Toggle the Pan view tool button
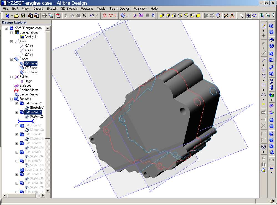The height and width of the screenshot is (205, 277). (248, 16)
